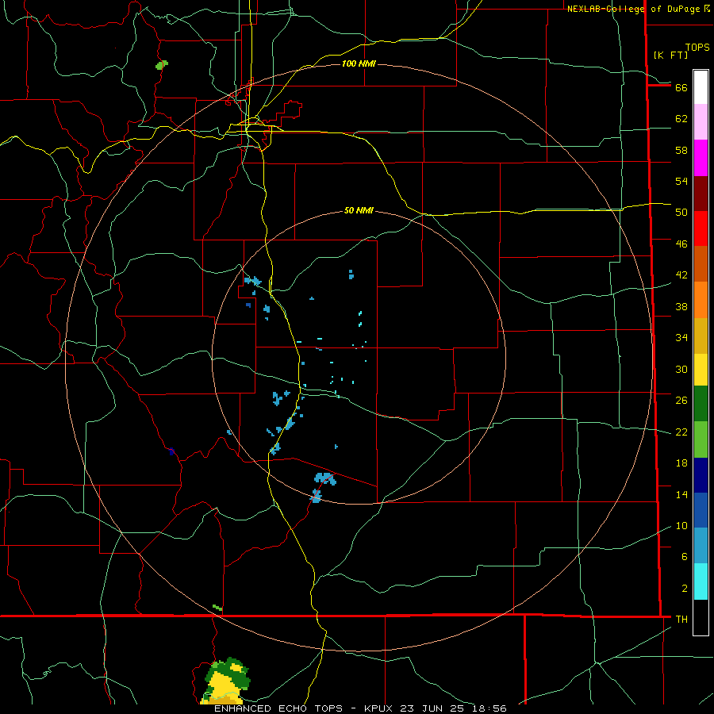The image size is (714, 714).
Task: Click the navy blue 22 kft legend swatch
Action: (701, 475)
